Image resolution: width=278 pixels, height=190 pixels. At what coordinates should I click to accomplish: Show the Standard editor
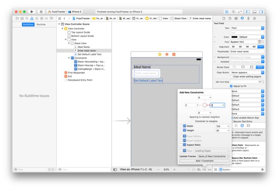[x=227, y=12]
